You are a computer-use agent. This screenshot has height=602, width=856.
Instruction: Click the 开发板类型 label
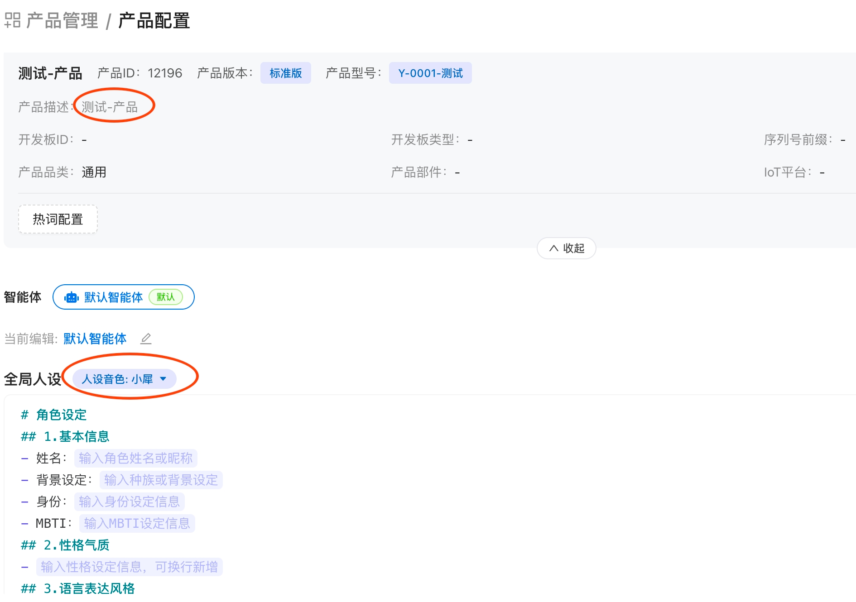click(426, 139)
